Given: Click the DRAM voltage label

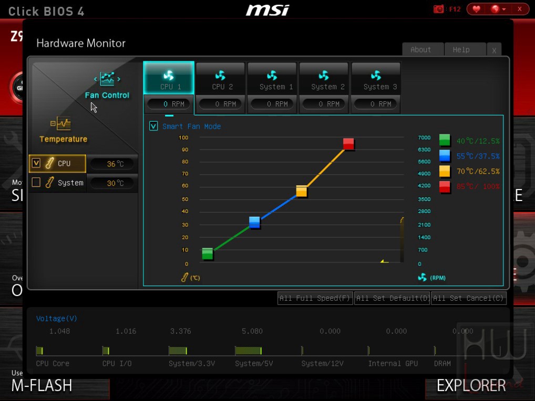Looking at the screenshot, I should [x=442, y=364].
